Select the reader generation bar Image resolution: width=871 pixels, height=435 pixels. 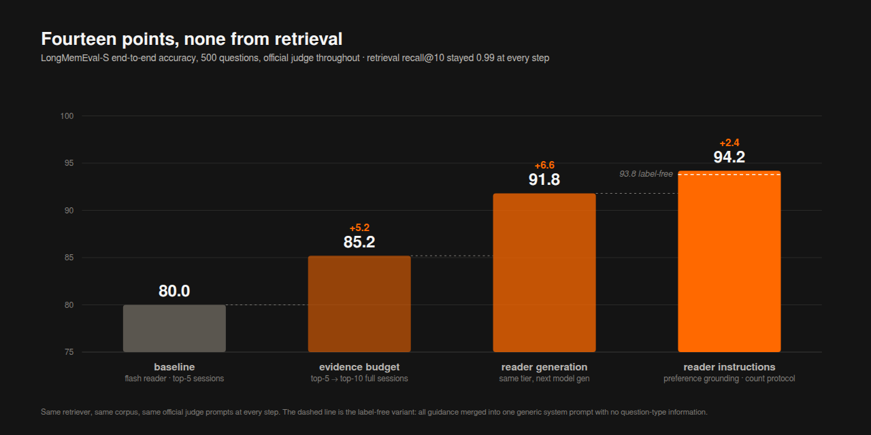click(x=544, y=273)
